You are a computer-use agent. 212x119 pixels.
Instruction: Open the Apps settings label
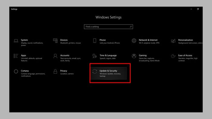click(x=24, y=55)
